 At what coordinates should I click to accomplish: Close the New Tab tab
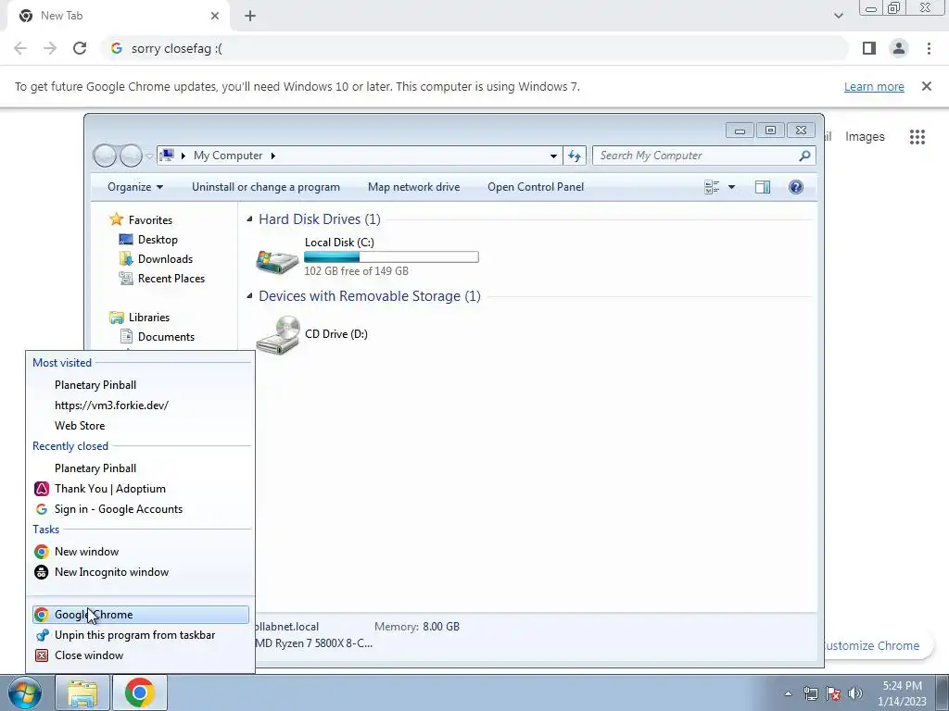[215, 16]
